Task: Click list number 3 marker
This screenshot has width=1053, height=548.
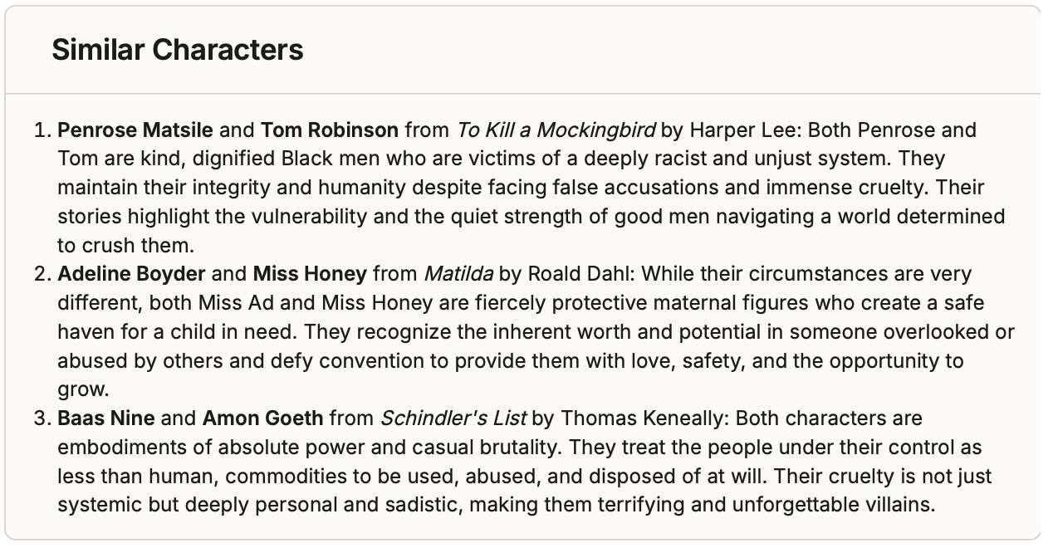Action: coord(42,418)
